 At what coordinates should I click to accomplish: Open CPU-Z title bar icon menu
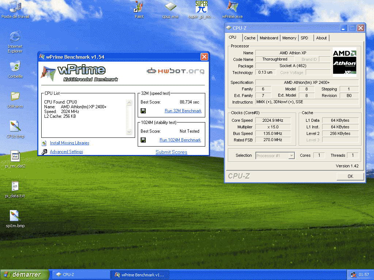229,28
